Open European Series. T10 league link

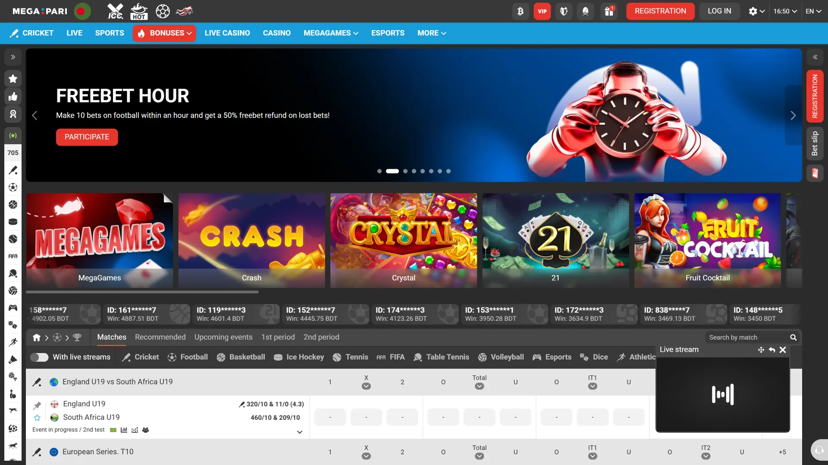(98, 452)
